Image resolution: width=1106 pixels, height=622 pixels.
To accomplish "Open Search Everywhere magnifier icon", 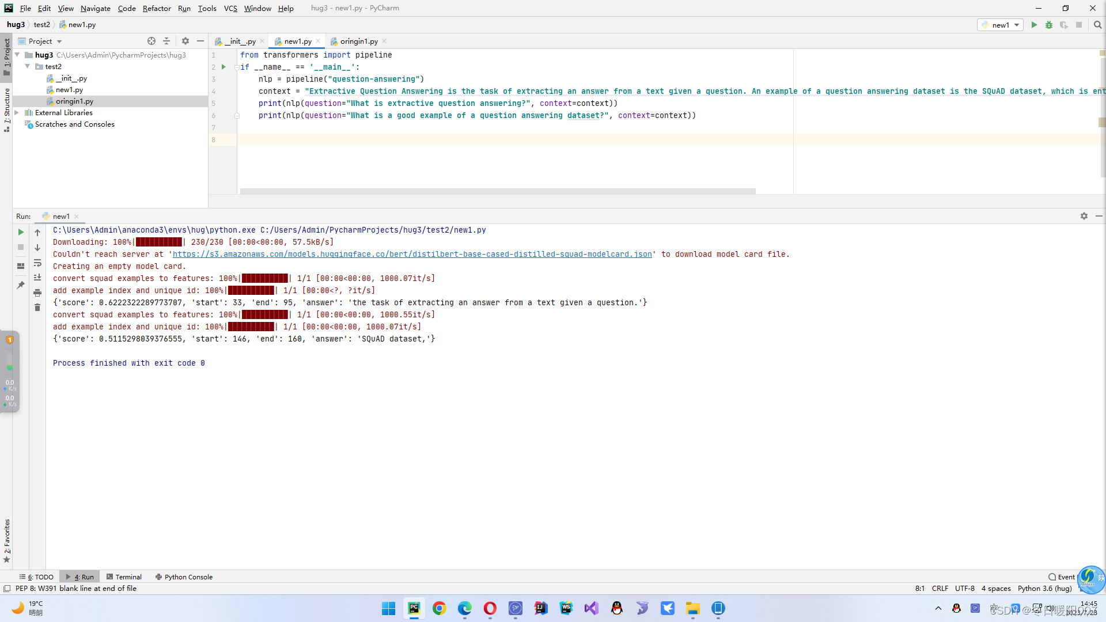I will pyautogui.click(x=1097, y=25).
